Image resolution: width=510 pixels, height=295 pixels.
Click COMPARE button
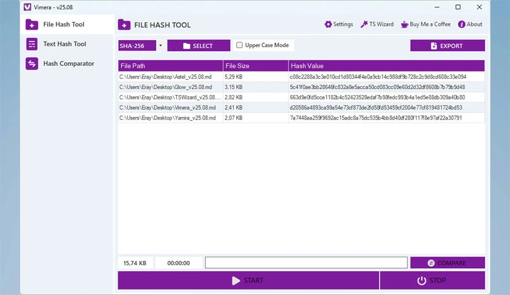(447, 263)
